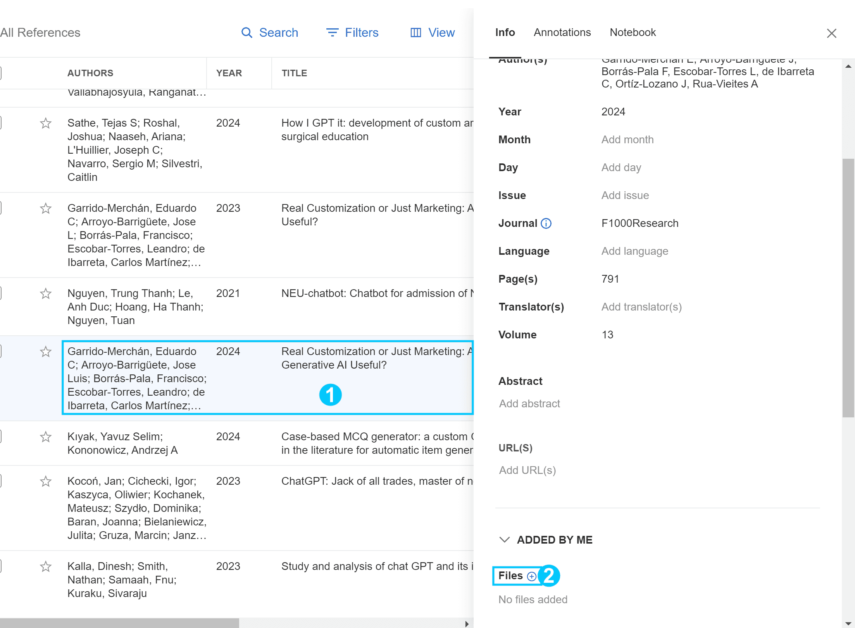The image size is (855, 628).
Task: Sort by the AUTHORS column header
Action: click(x=90, y=73)
